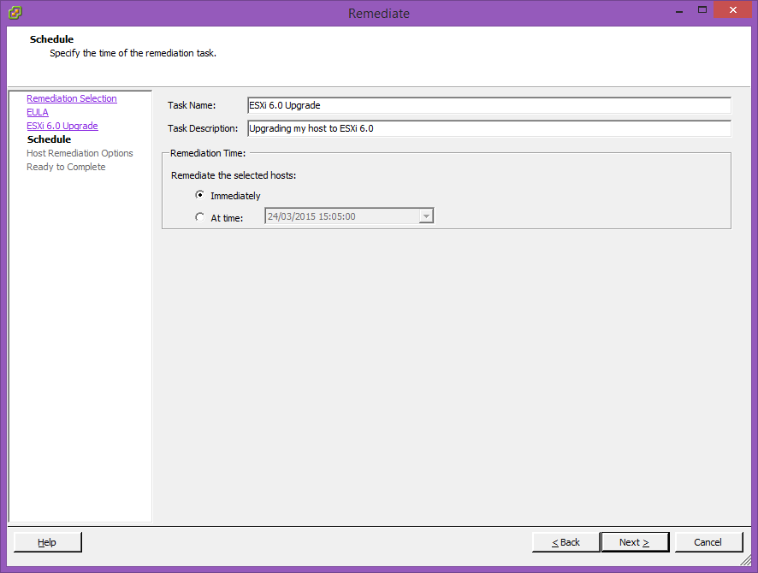Viewport: 758px width, 573px height.
Task: Close the Remediate wizard window
Action: click(732, 10)
